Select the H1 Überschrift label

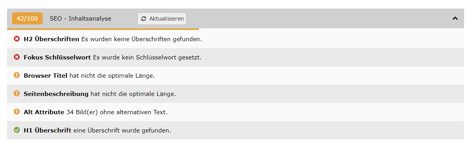tap(47, 130)
